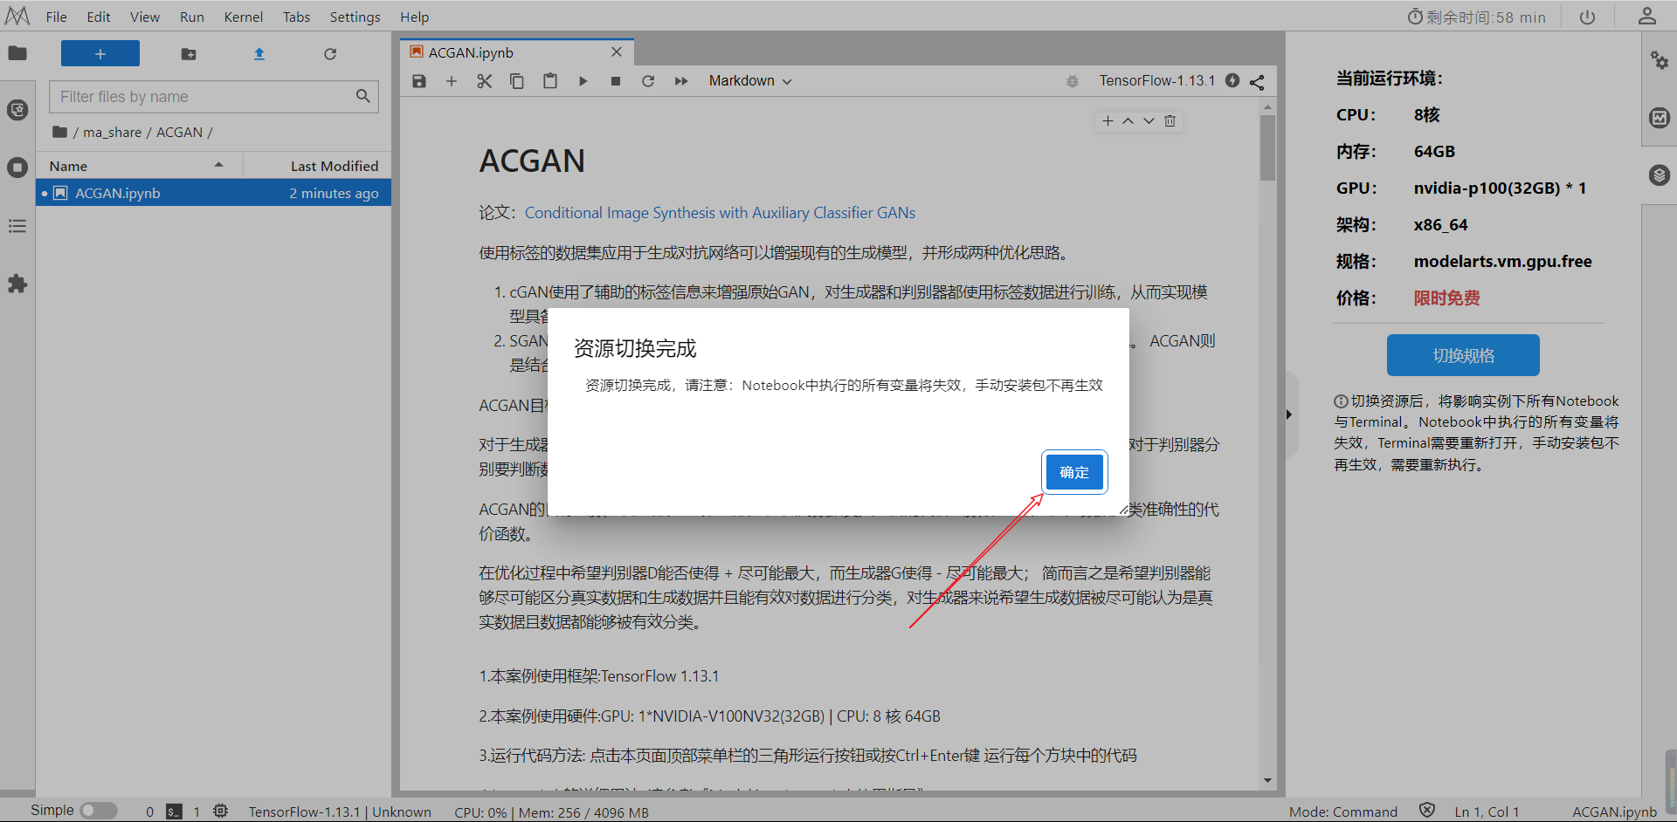Open the Tabs menu
Screen dimensions: 1677x822
297,17
